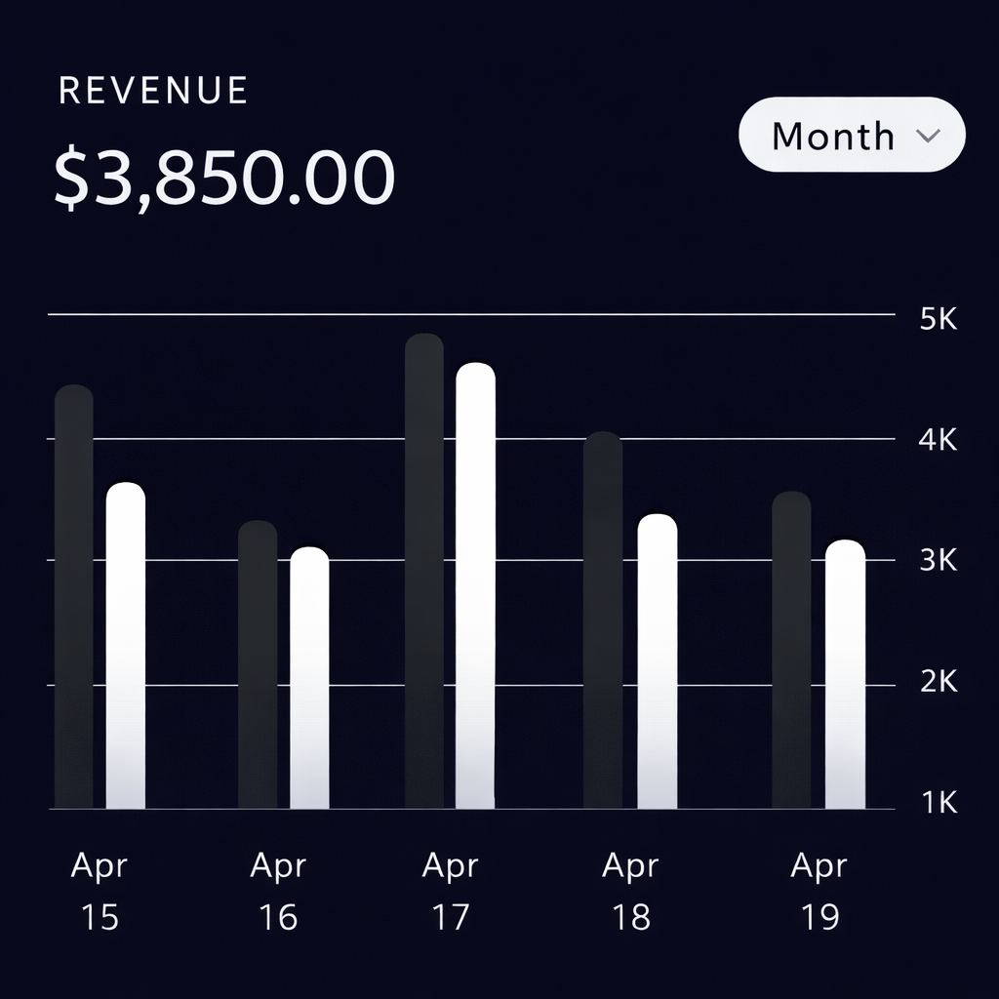Click the chevron arrow beside Month
999x999 pixels.
(929, 136)
